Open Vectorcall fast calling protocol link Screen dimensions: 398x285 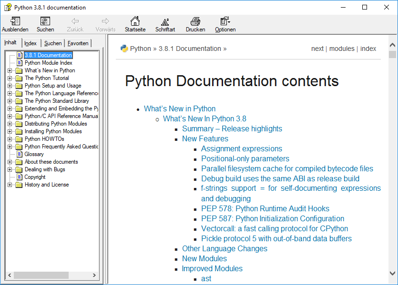(275, 228)
